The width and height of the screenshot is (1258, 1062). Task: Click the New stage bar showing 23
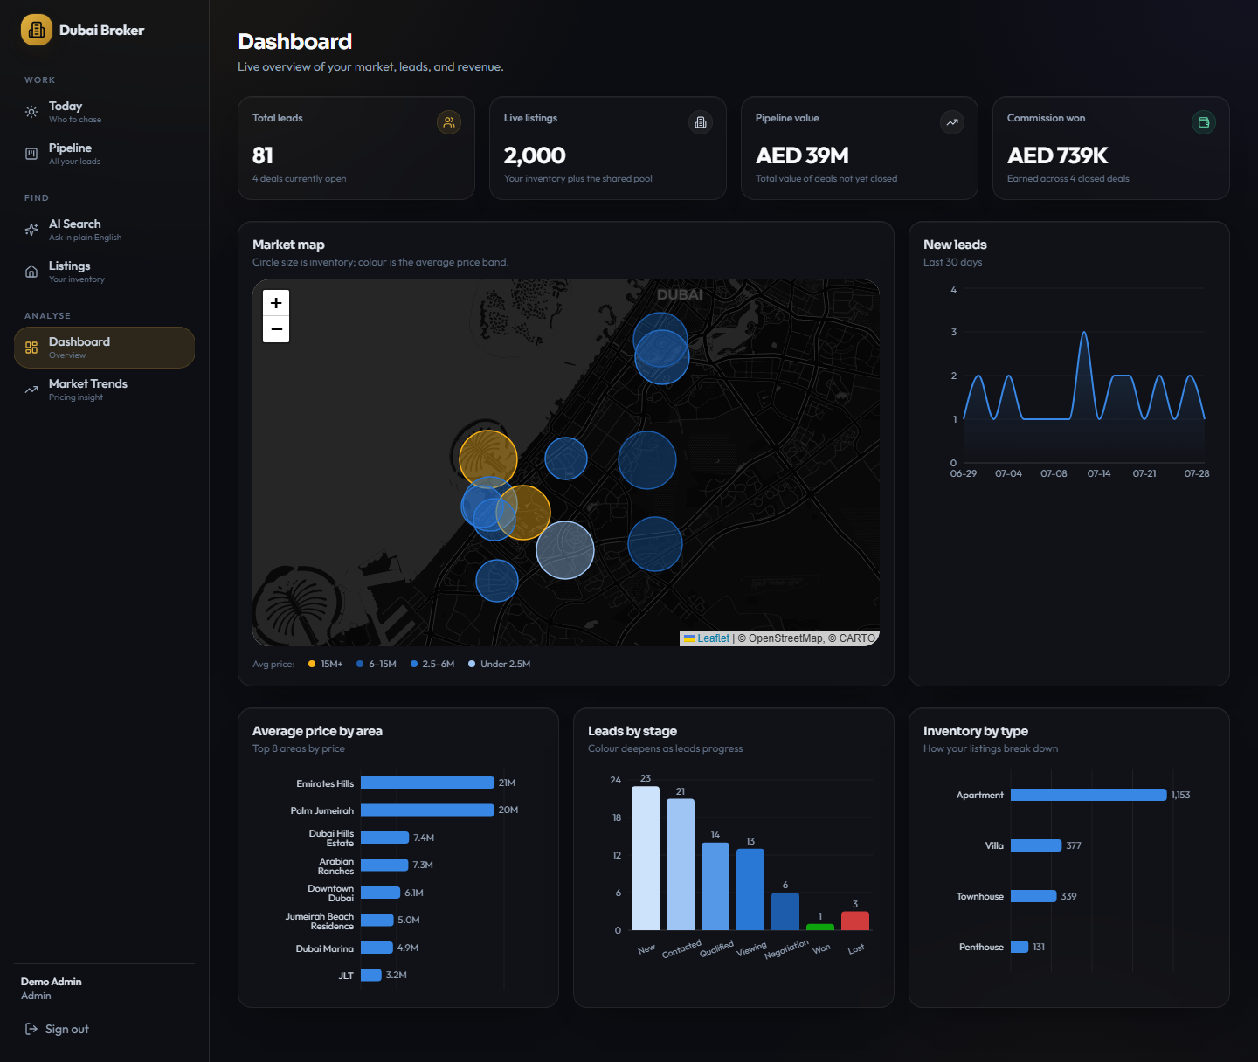pos(646,858)
